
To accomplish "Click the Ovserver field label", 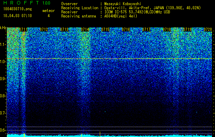I will (69, 4).
